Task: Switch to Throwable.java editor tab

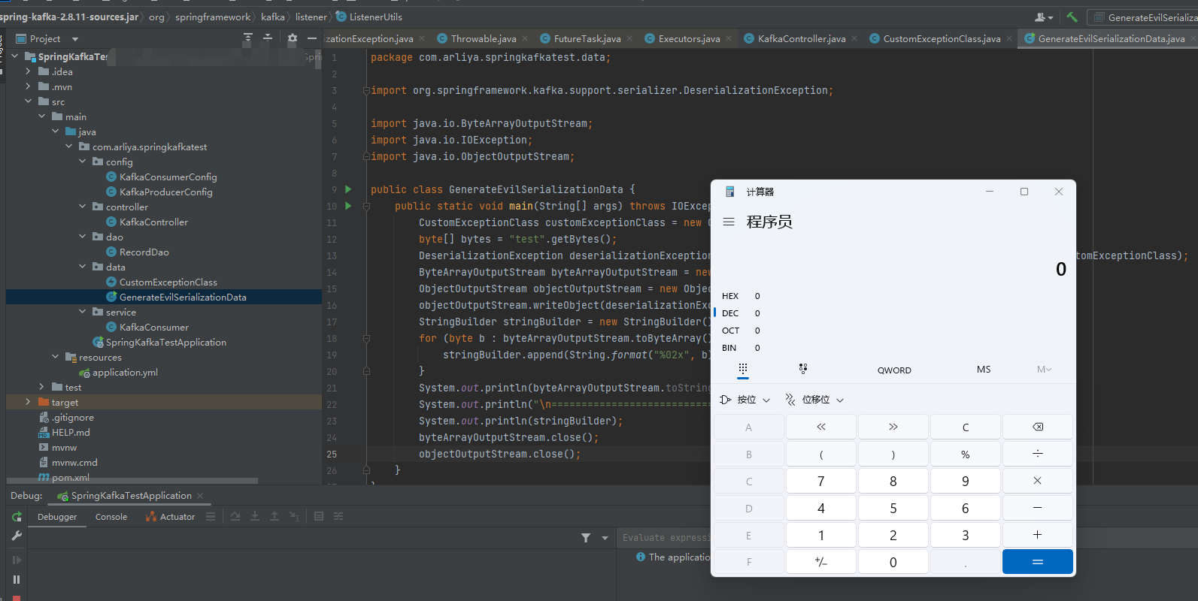Action: click(x=483, y=38)
